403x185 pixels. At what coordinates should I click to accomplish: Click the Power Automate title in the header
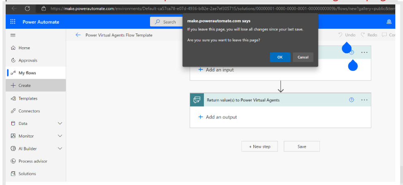click(41, 22)
